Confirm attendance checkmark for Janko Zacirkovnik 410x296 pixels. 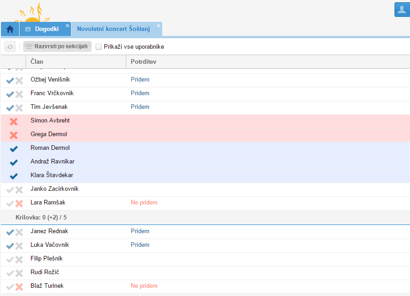(x=10, y=190)
